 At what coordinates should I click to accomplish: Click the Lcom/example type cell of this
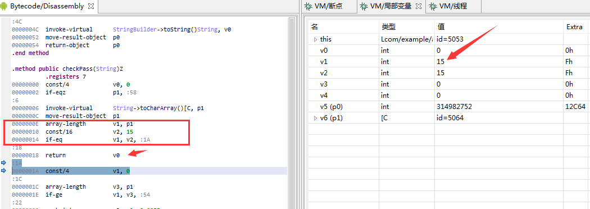(406, 39)
